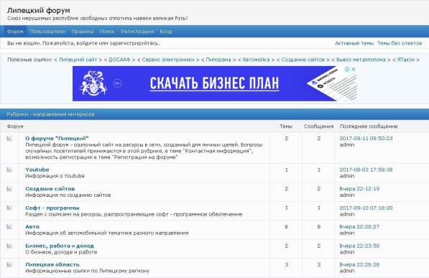
Task: Close the business plan ad banner
Action: 354,69
